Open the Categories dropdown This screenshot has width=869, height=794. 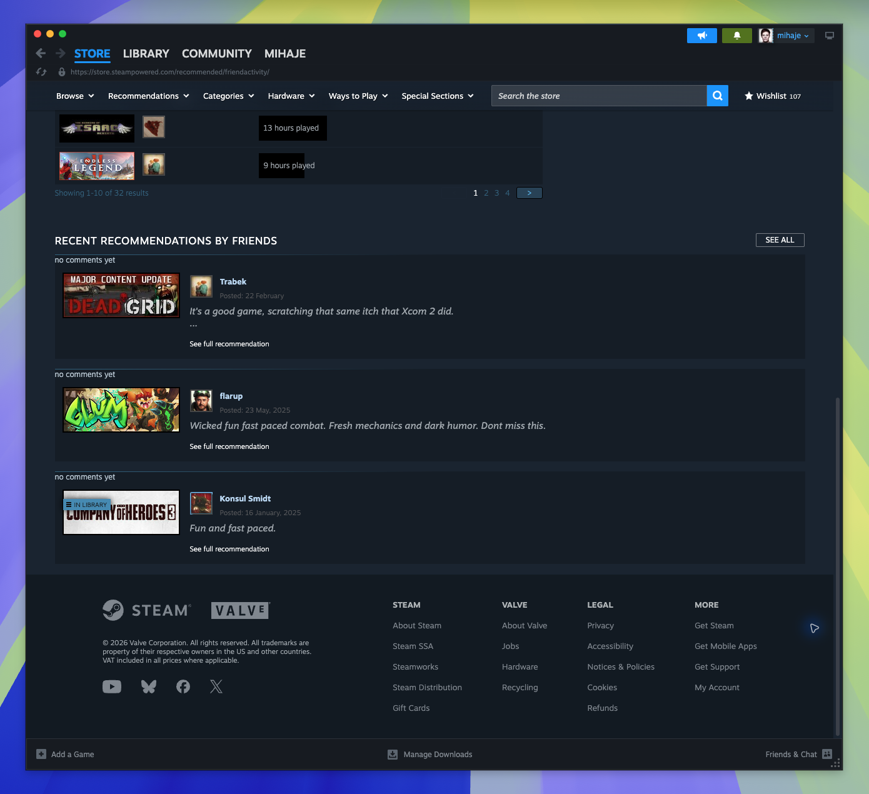point(229,96)
